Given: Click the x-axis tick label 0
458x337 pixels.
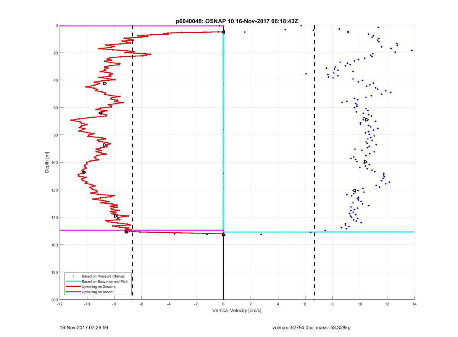Looking at the screenshot, I should pyautogui.click(x=223, y=304).
